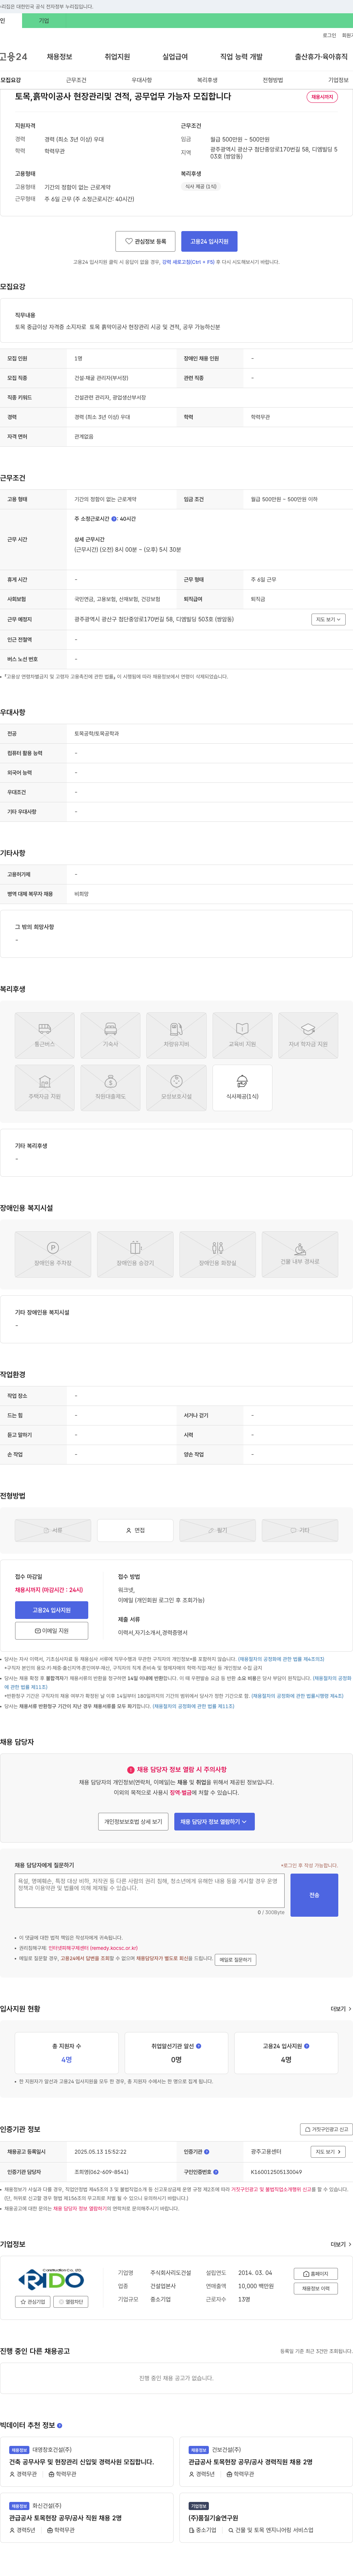Image resolution: width=353 pixels, height=2576 pixels.
Task: Select the 장애인용 주차장 facility icon
Action: point(53,1254)
